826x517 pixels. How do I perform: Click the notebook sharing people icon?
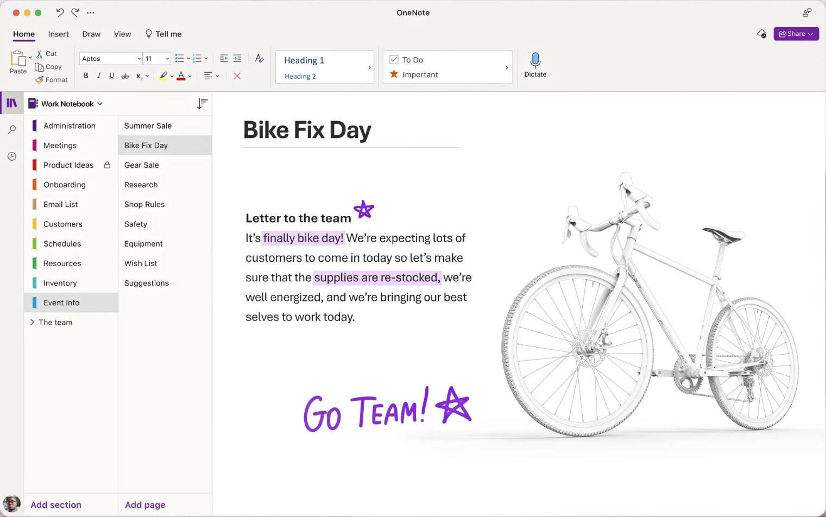point(807,12)
